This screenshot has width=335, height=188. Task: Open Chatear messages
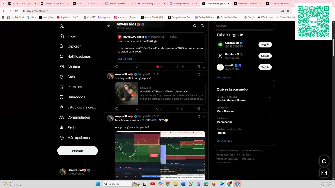pyautogui.click(x=70, y=67)
